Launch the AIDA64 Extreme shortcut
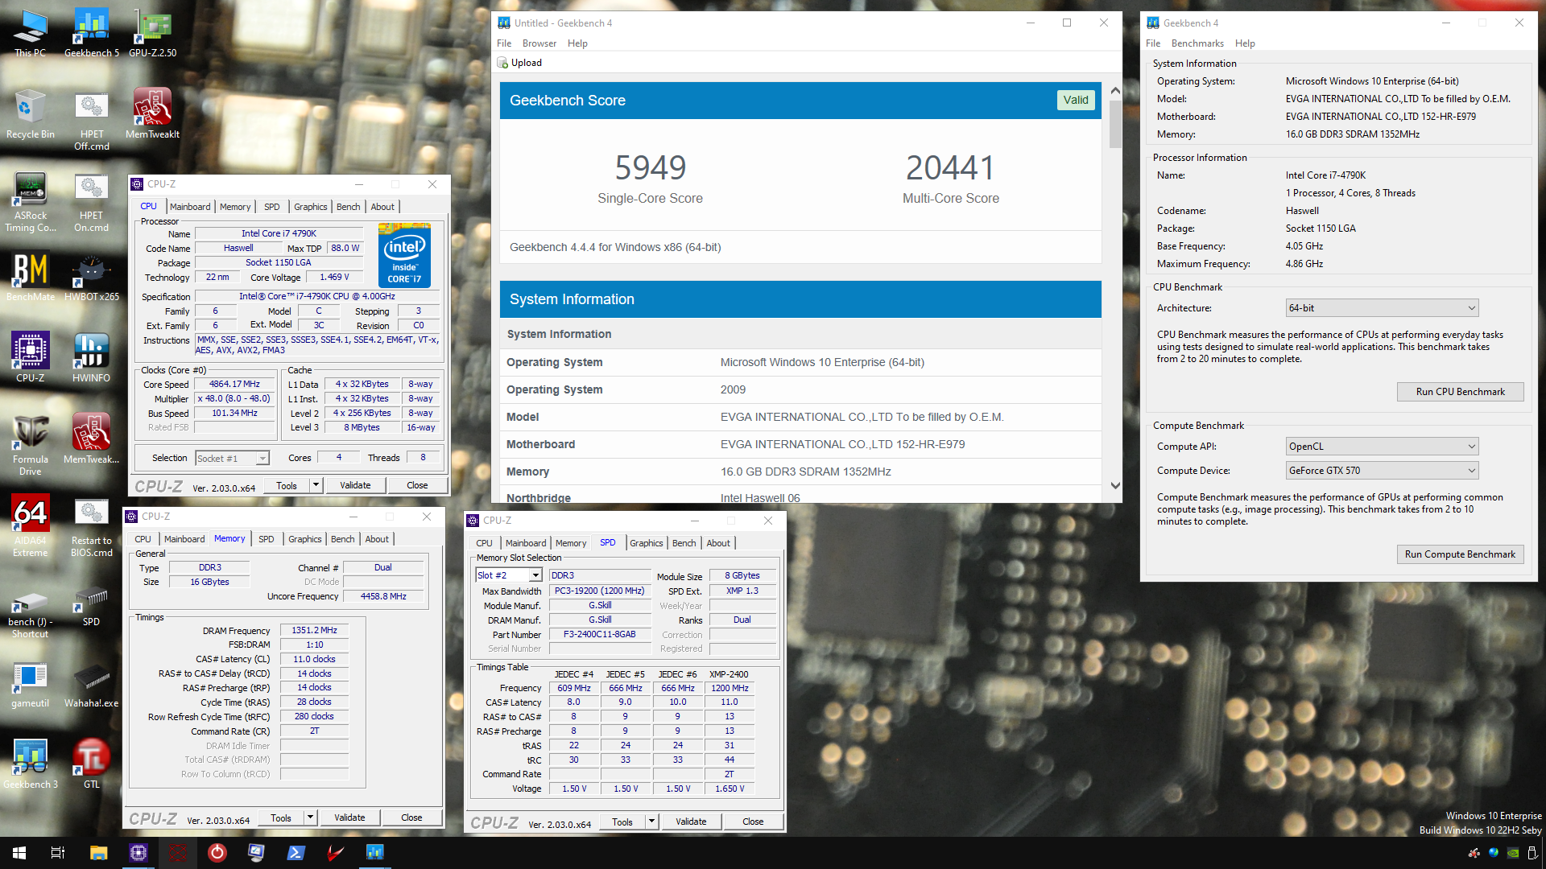 coord(30,525)
